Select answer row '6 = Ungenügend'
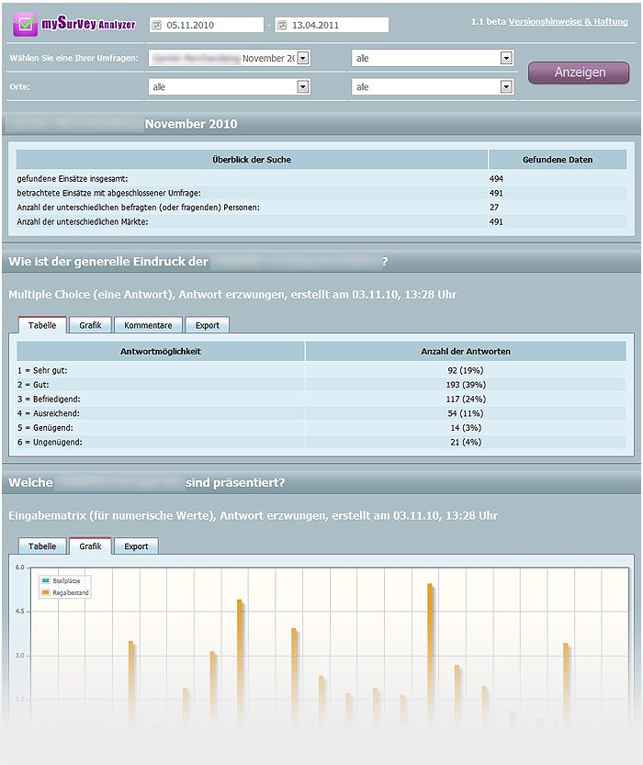 click(321, 442)
